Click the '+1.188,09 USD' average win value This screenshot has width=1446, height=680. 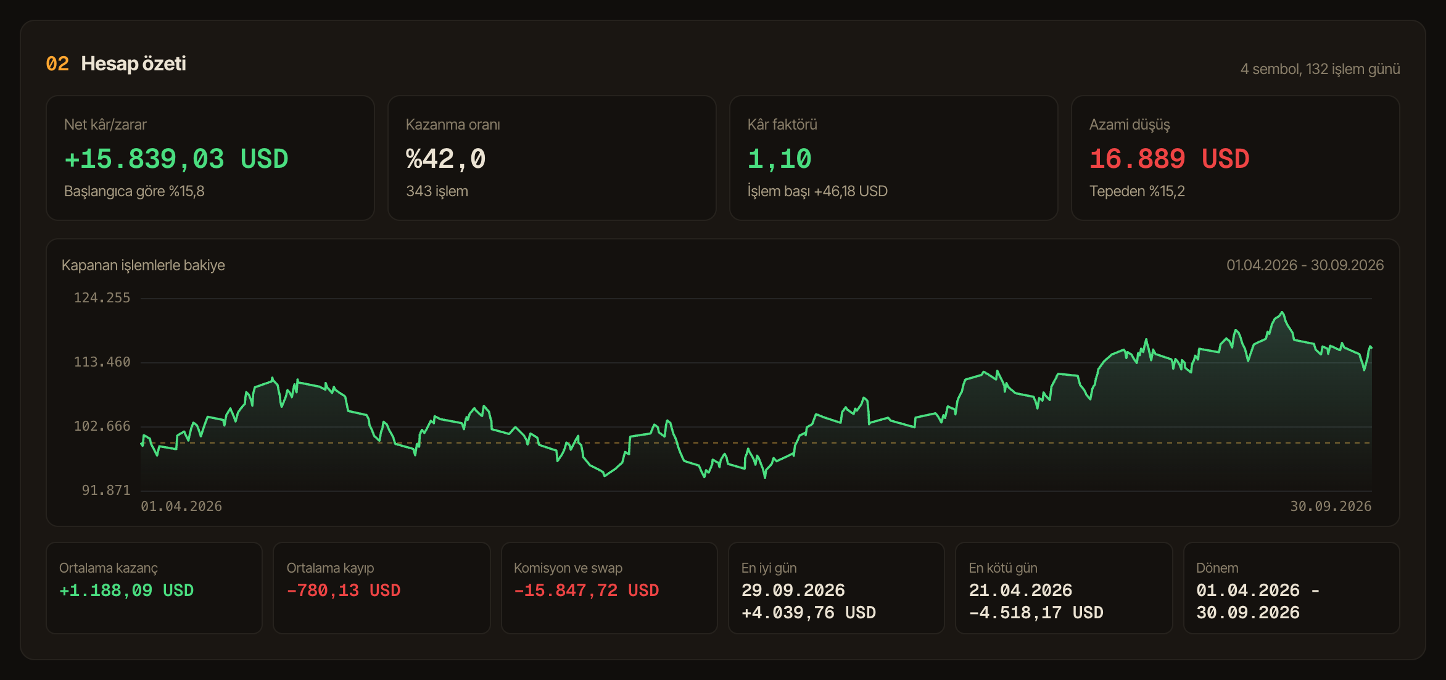coord(126,591)
